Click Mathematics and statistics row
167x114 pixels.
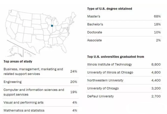tap(40, 110)
